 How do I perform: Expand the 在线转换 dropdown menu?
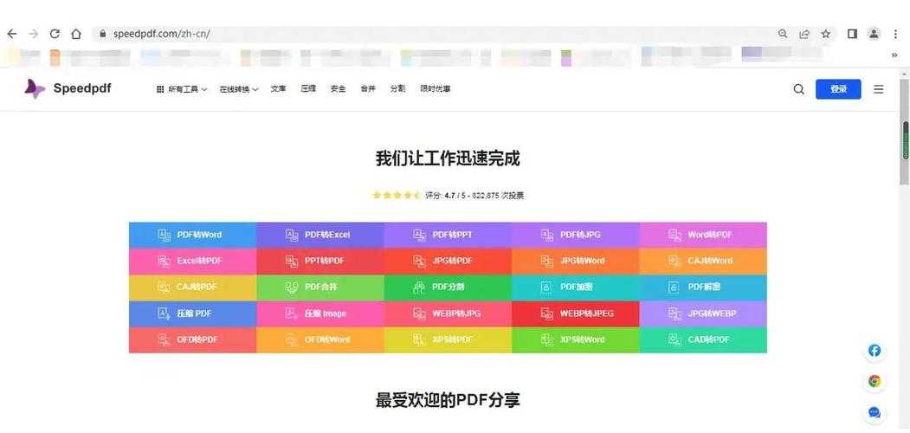239,89
